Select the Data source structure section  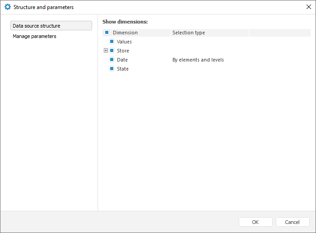click(51, 26)
